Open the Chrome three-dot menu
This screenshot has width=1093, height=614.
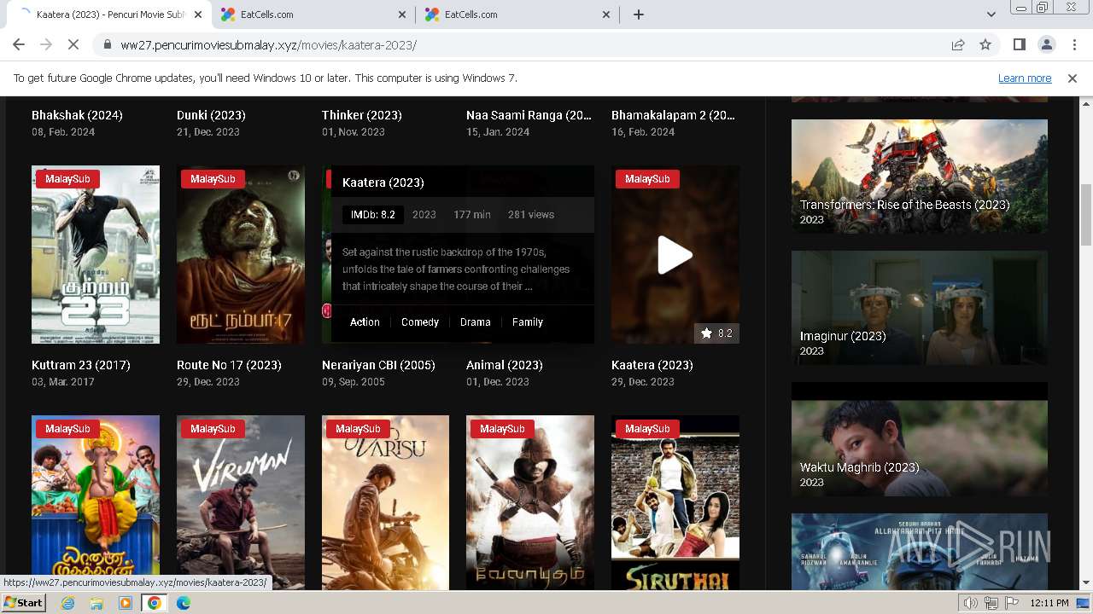(x=1073, y=44)
